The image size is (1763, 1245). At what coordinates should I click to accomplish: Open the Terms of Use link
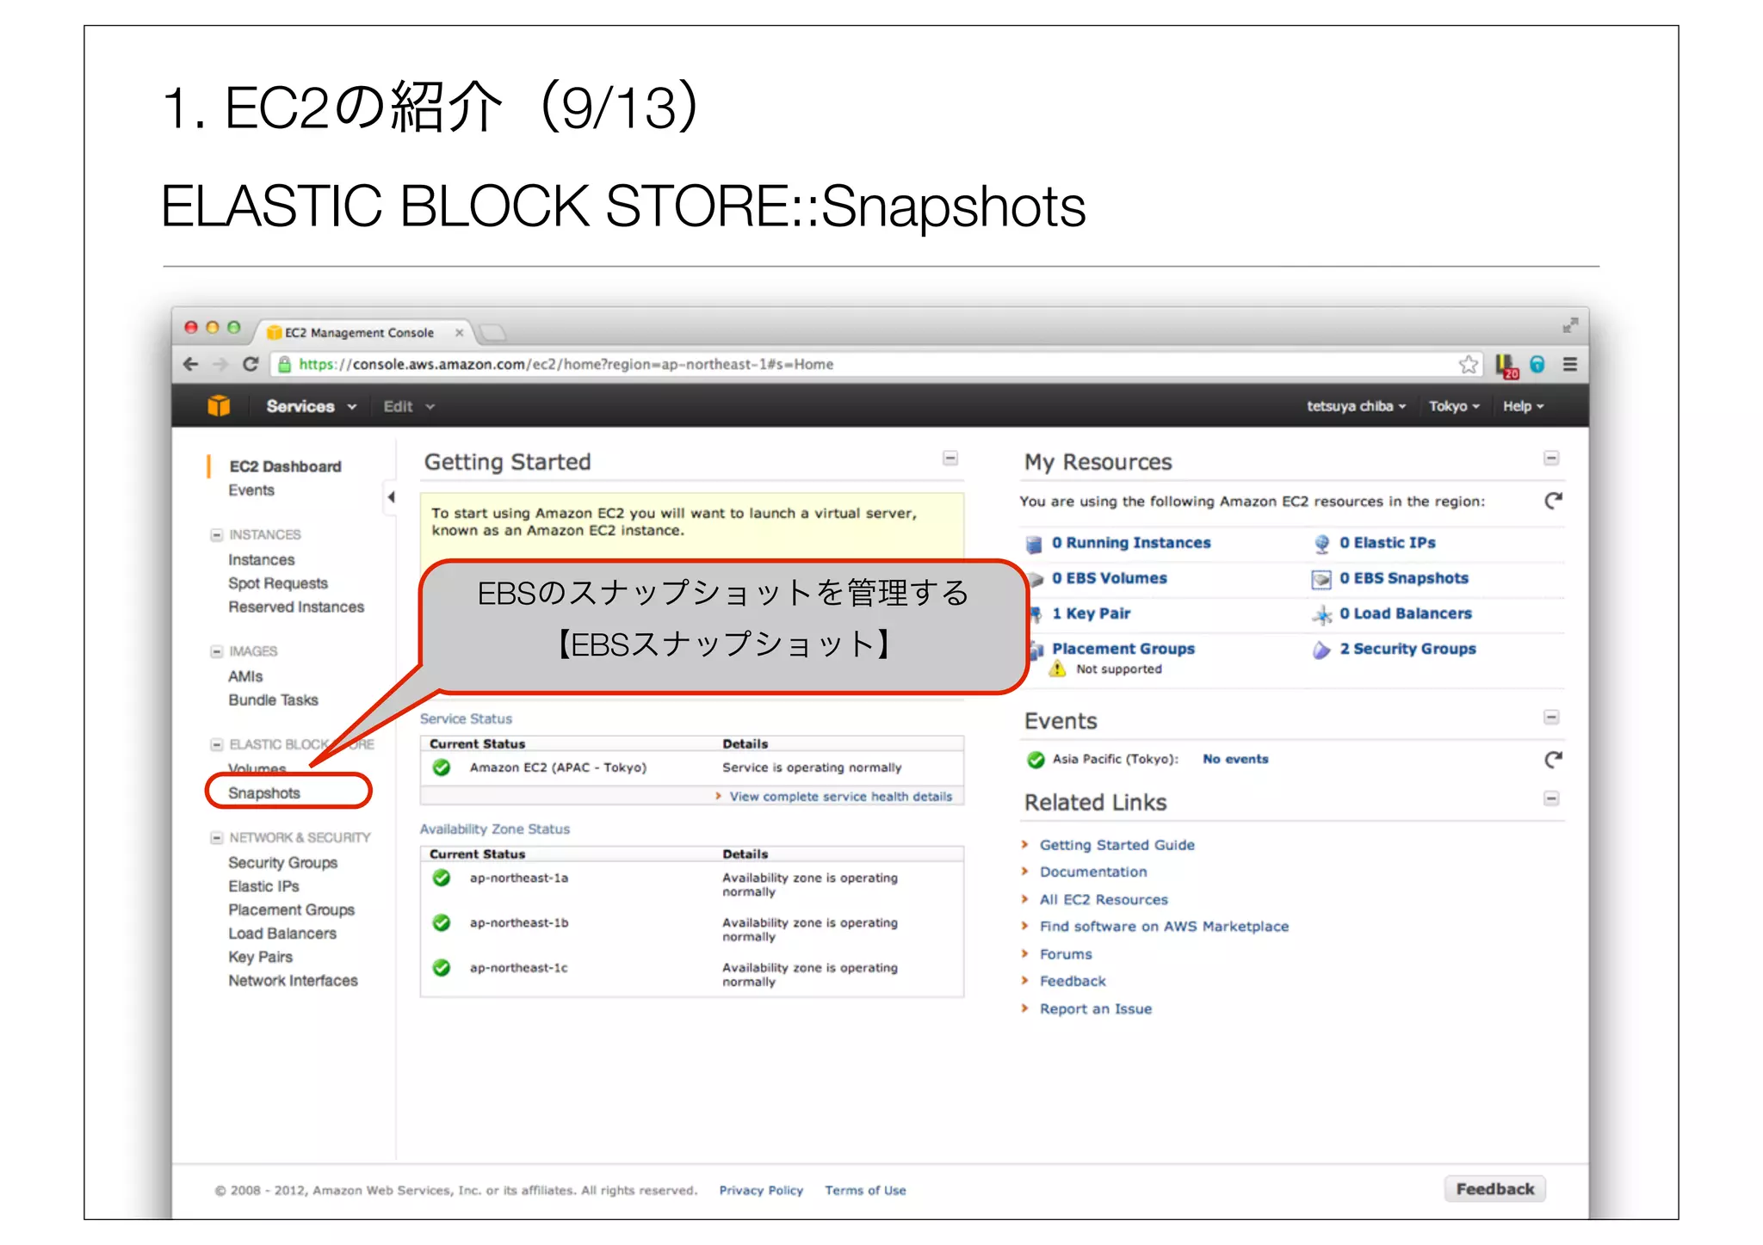point(865,1191)
